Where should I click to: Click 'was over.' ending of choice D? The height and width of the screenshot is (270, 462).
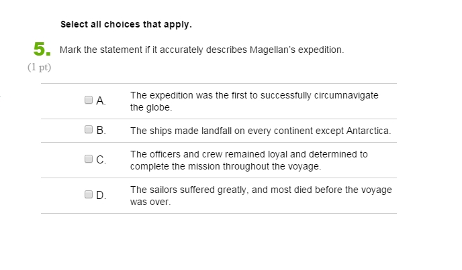pos(150,202)
